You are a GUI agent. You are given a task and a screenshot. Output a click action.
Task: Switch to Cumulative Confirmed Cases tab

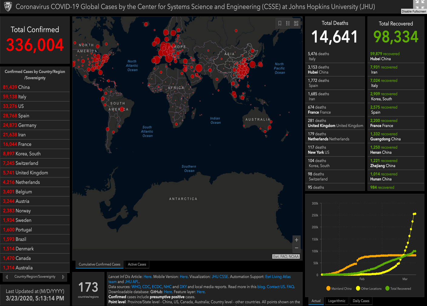tap(99, 264)
